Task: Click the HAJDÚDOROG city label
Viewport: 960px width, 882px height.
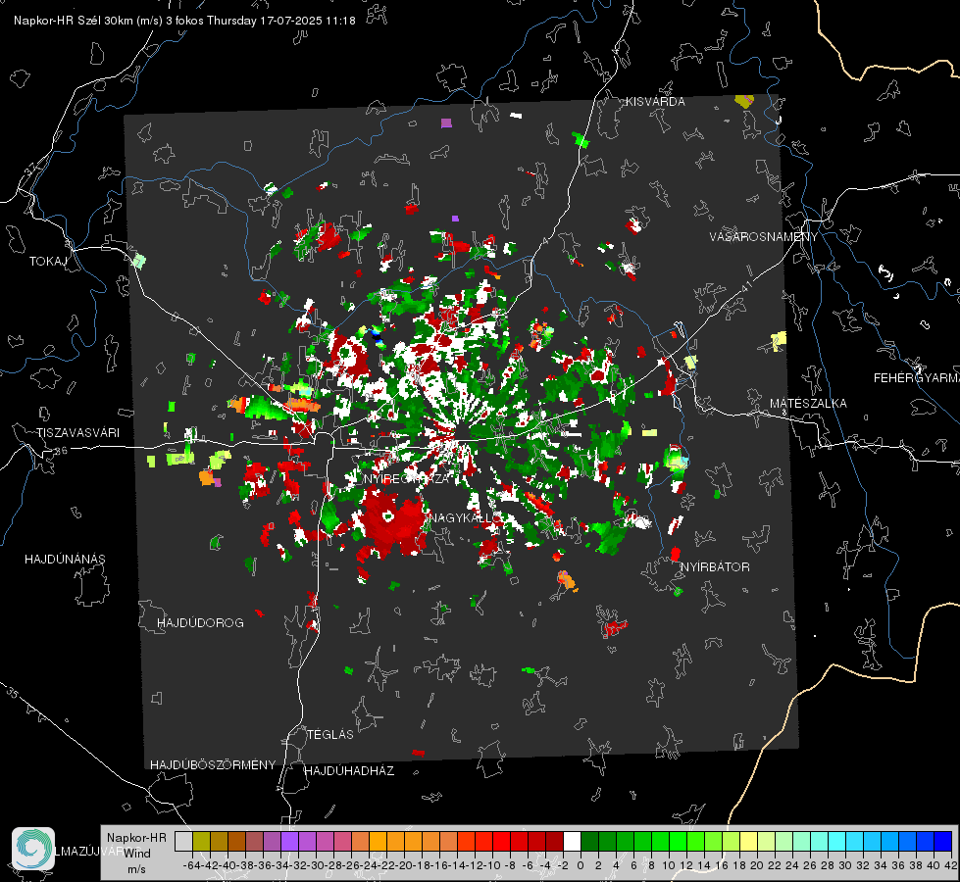Action: 200,623
